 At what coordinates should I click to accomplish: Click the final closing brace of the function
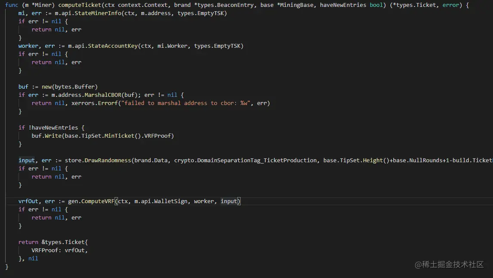pyautogui.click(x=7, y=266)
